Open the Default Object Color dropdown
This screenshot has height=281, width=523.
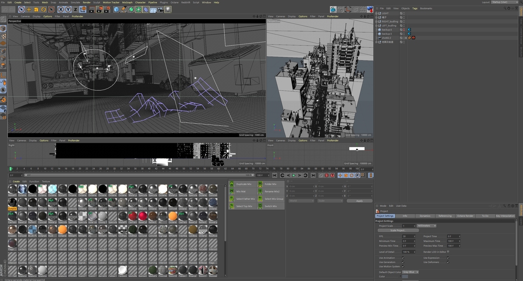pyautogui.click(x=410, y=272)
